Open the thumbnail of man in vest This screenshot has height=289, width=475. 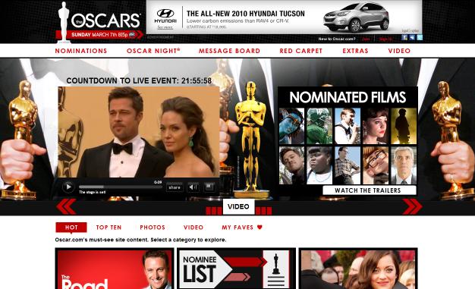point(348,126)
